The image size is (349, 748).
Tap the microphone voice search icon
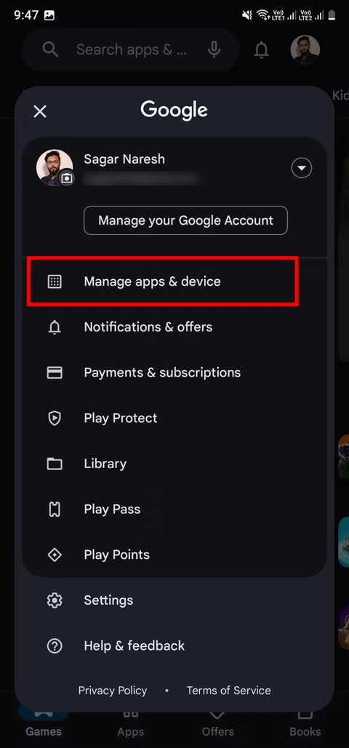[214, 49]
